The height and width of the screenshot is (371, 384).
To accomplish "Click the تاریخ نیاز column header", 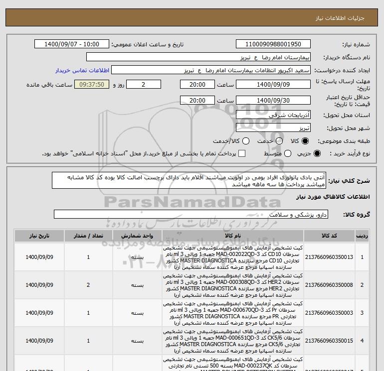I will (39, 236).
